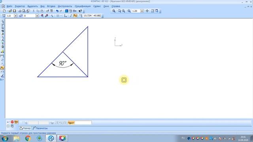Stop the current command
The image size is (253, 142).
click(x=12, y=122)
